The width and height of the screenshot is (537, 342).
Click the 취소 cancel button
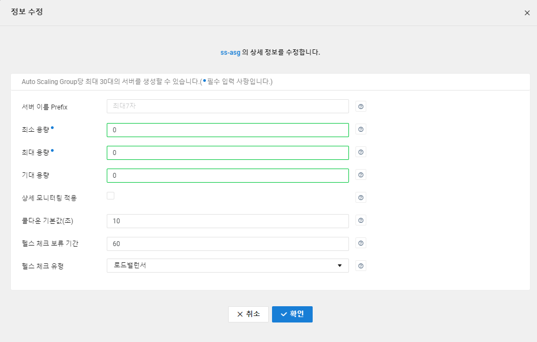pos(248,314)
